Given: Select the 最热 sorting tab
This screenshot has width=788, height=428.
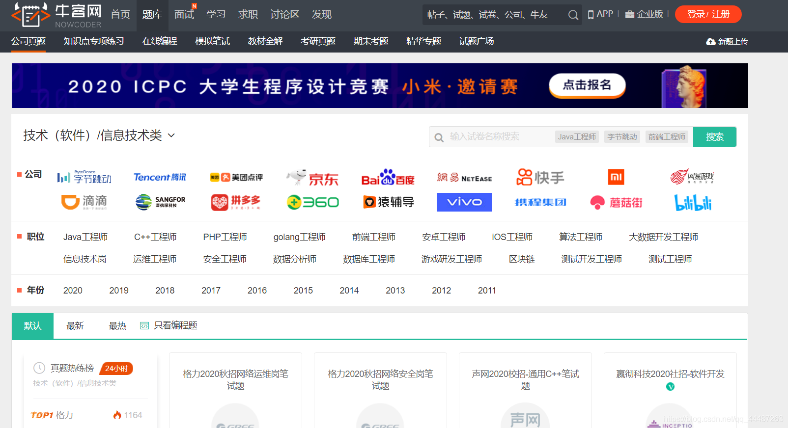Looking at the screenshot, I should [117, 326].
